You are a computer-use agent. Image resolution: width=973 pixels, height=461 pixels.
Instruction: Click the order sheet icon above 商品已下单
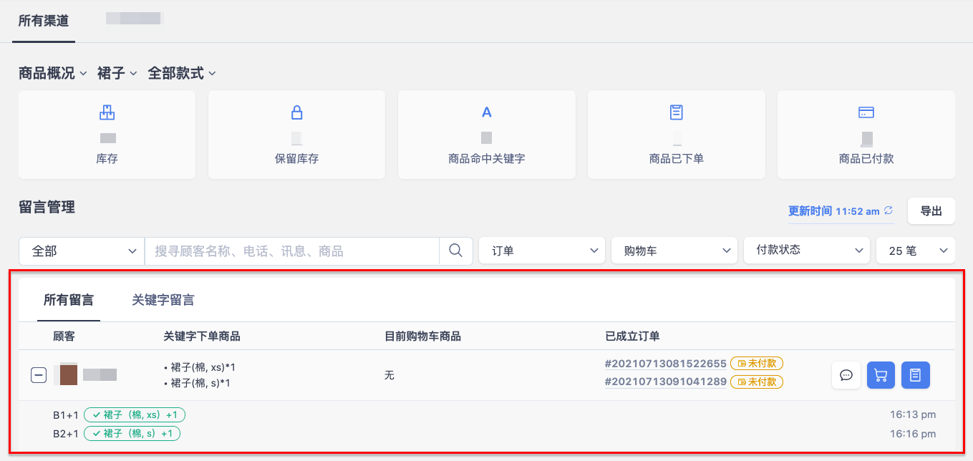676,112
